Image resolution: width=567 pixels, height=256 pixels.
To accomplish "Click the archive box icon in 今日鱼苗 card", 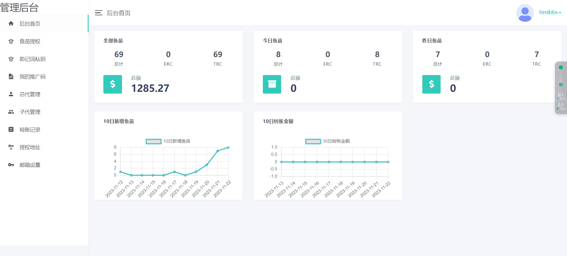I will tap(272, 84).
